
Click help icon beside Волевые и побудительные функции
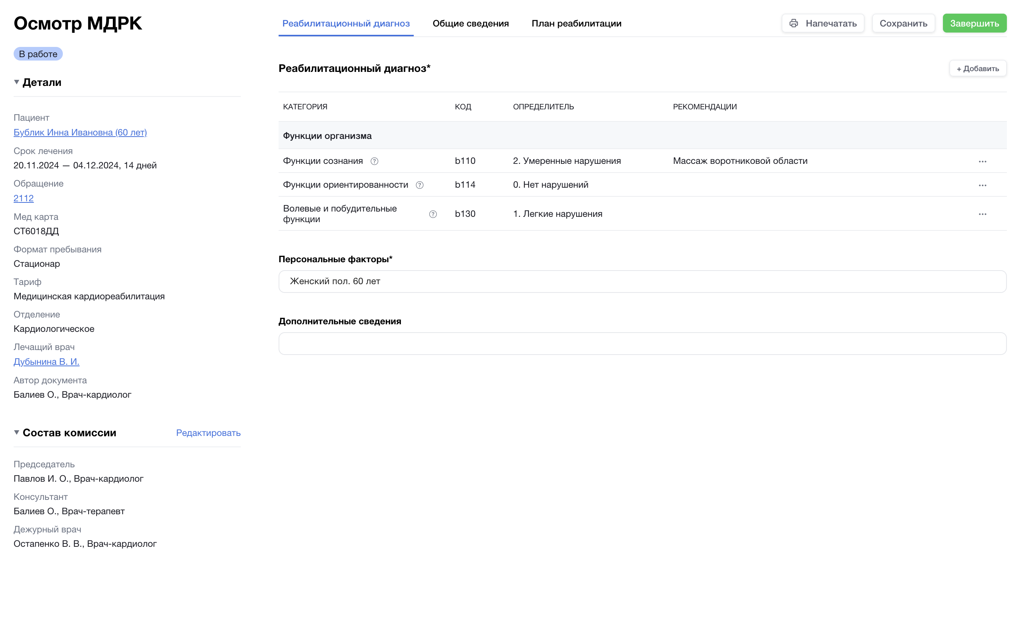point(433,214)
